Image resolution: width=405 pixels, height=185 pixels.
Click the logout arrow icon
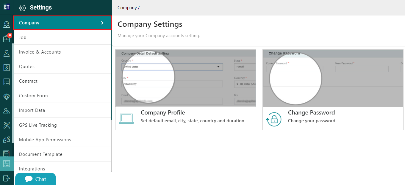pyautogui.click(x=7, y=178)
